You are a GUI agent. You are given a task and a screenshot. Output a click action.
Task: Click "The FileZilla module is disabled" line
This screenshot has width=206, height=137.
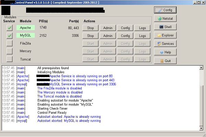click(x=59, y=88)
